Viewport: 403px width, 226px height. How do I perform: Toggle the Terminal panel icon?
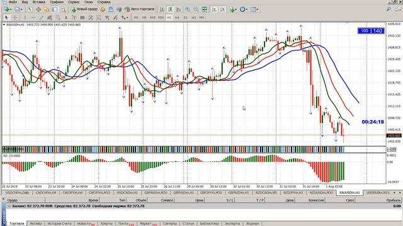coord(55,9)
